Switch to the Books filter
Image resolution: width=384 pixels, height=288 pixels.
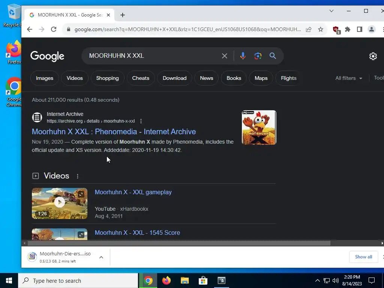point(234,78)
